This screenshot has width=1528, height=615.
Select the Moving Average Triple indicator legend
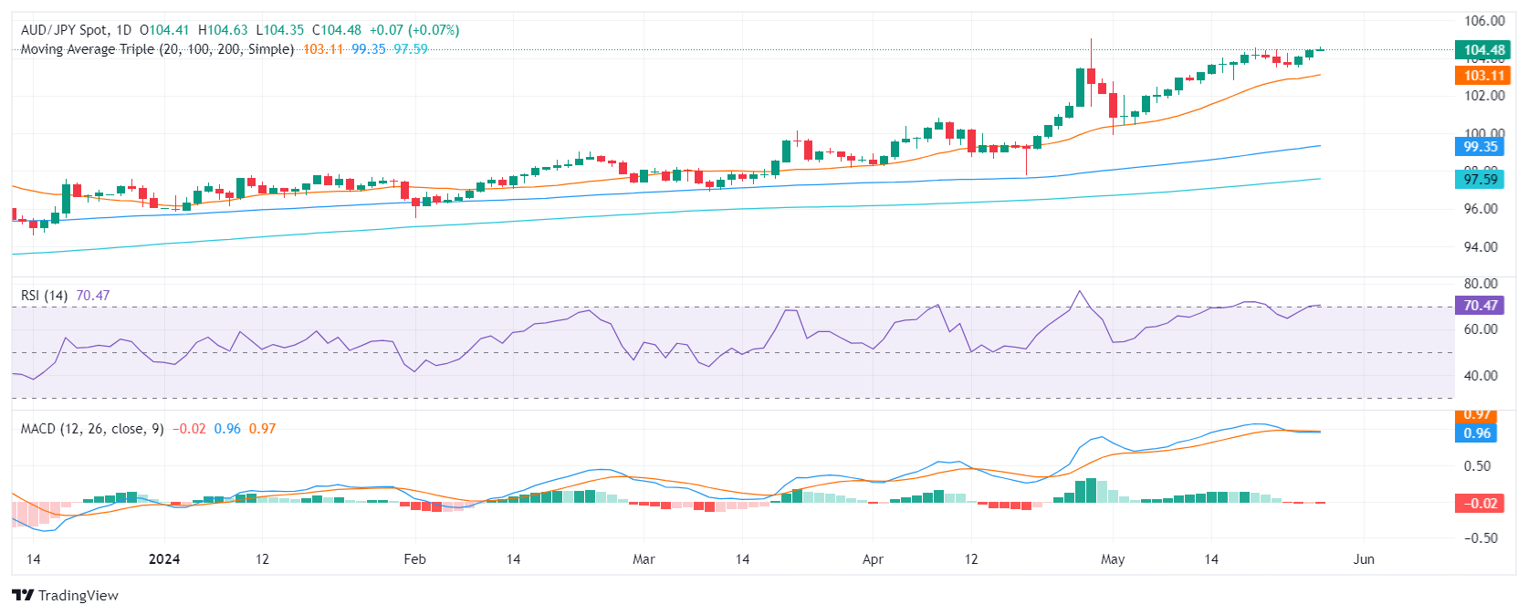[x=157, y=49]
